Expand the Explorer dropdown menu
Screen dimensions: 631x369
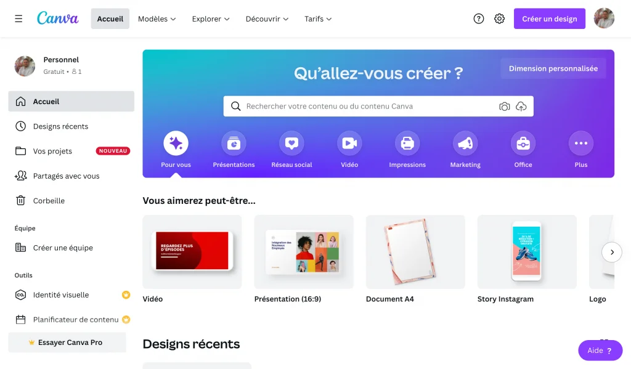coord(211,19)
